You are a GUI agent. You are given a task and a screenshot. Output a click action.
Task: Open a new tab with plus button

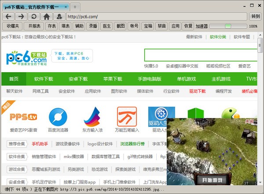click(x=75, y=7)
